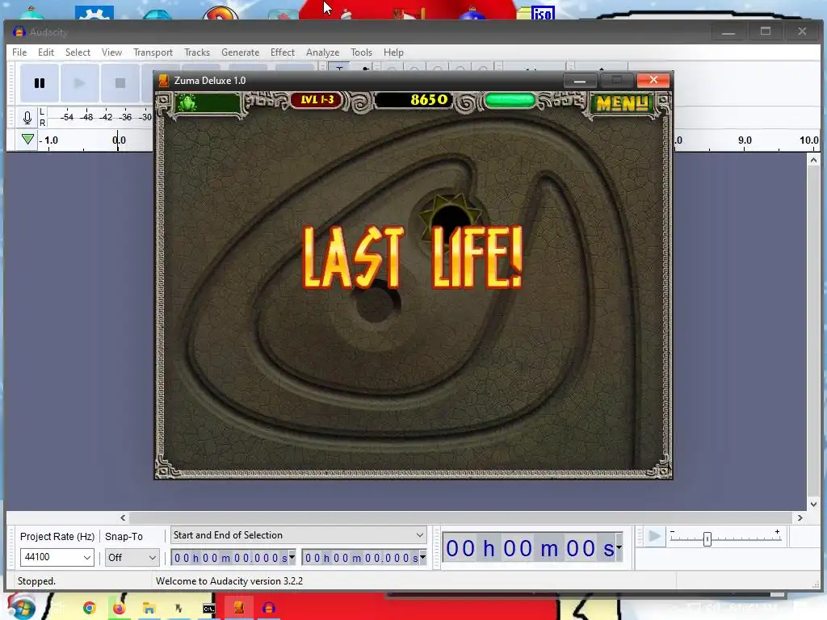Switch to Zuma Deluxe taskbar icon
The height and width of the screenshot is (620, 827).
[239, 609]
